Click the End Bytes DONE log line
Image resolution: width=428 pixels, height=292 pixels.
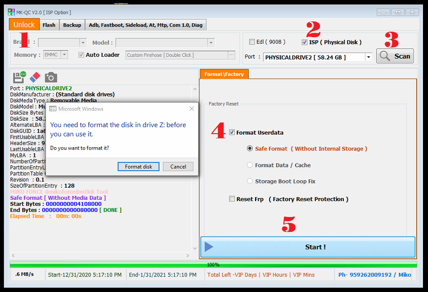[66, 210]
